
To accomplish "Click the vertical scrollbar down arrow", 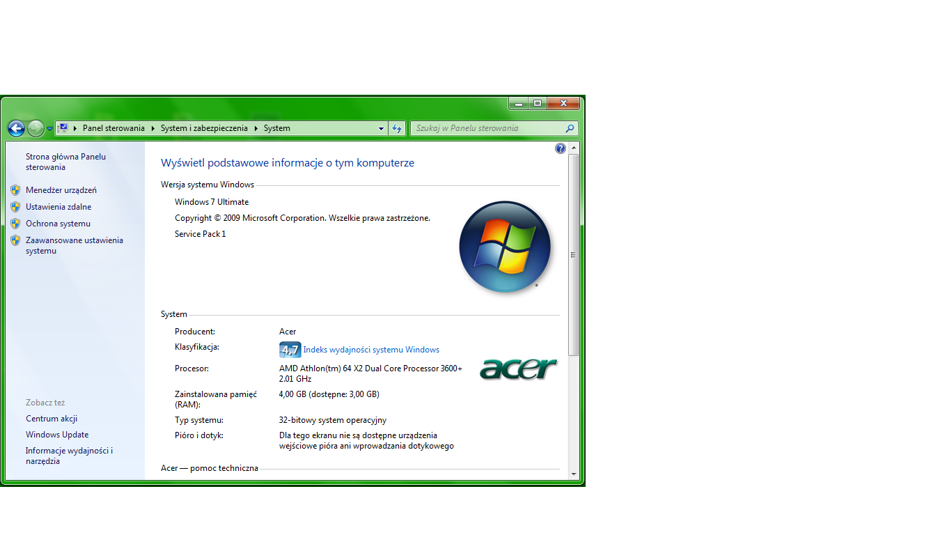I will click(x=574, y=474).
